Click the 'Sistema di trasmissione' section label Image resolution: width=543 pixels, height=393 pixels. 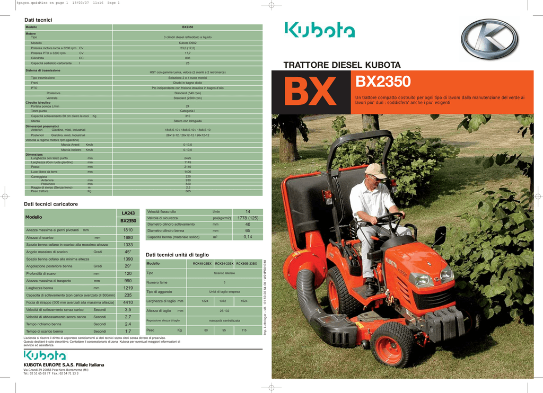(43, 70)
